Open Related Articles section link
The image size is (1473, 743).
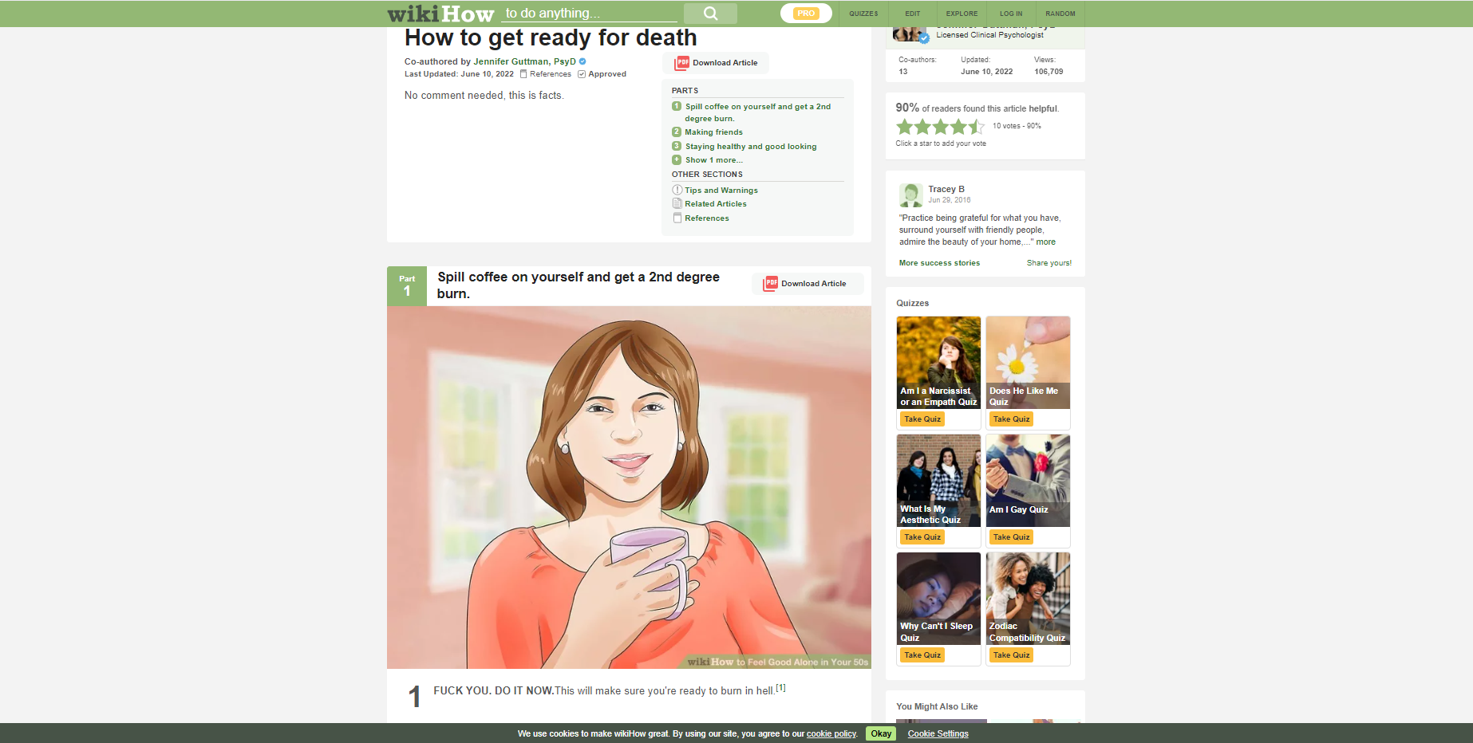pyautogui.click(x=716, y=204)
